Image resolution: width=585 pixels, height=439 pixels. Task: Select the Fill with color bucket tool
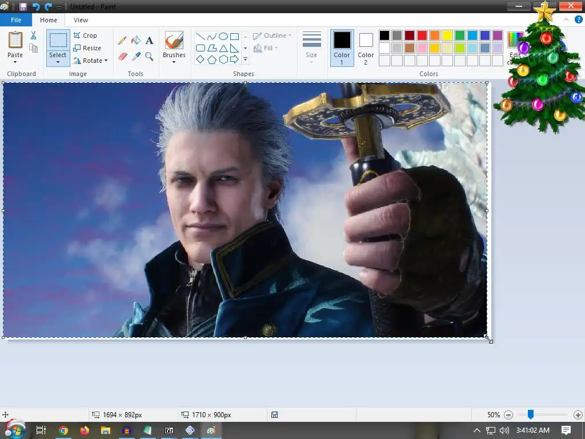coord(136,41)
